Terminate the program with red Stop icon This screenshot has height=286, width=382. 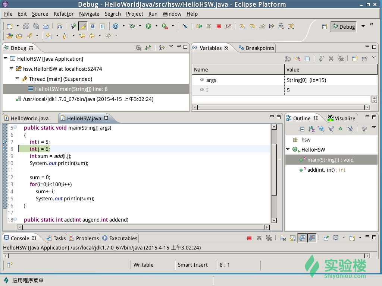point(219,26)
